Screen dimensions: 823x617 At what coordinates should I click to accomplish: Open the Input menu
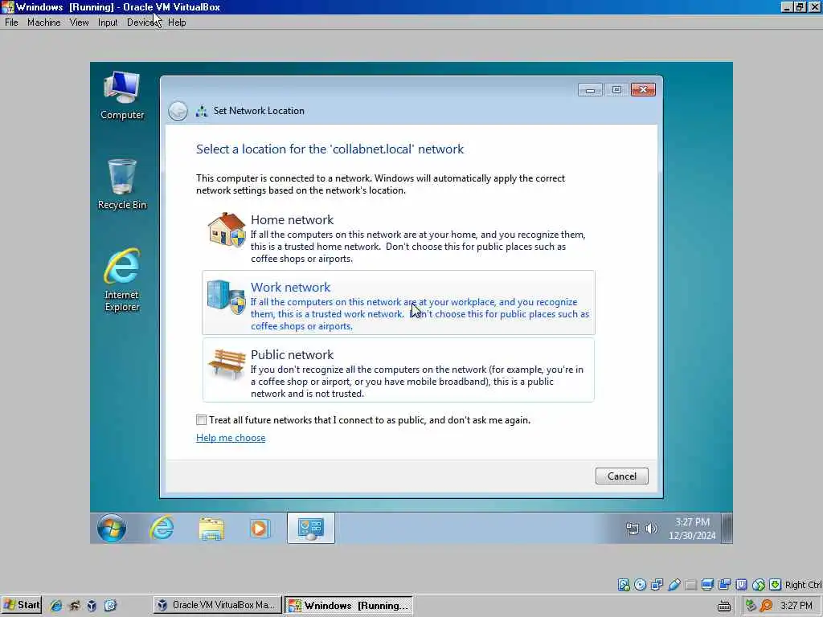click(108, 22)
